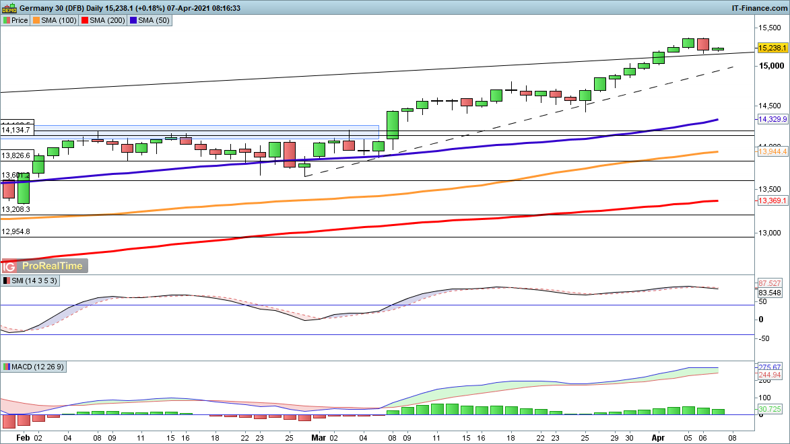Viewport: 790px width, 444px height.
Task: Click the DEMO candlestick icon in title bar
Action: tap(9, 8)
